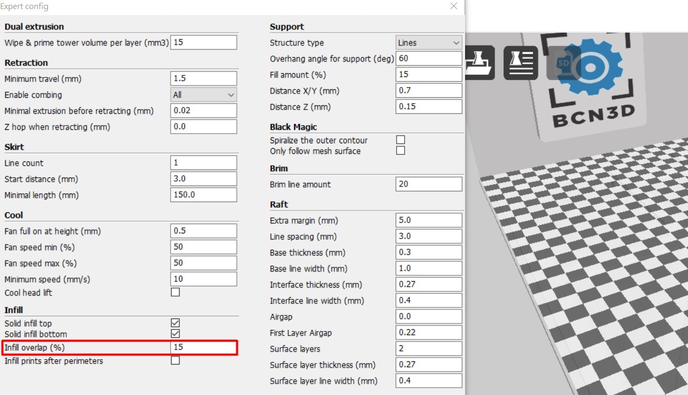Click the Minimum travel (mm) input
The width and height of the screenshot is (688, 395).
tap(204, 79)
